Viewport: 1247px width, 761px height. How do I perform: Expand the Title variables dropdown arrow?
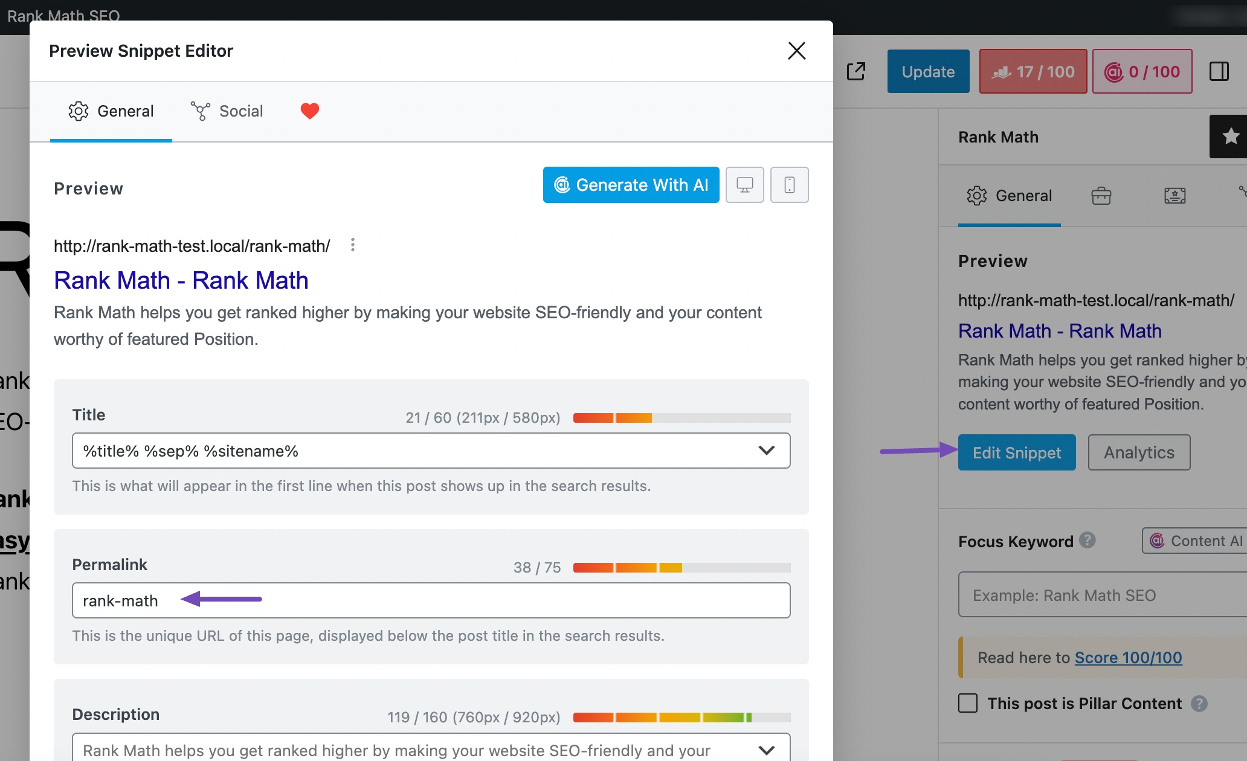767,451
